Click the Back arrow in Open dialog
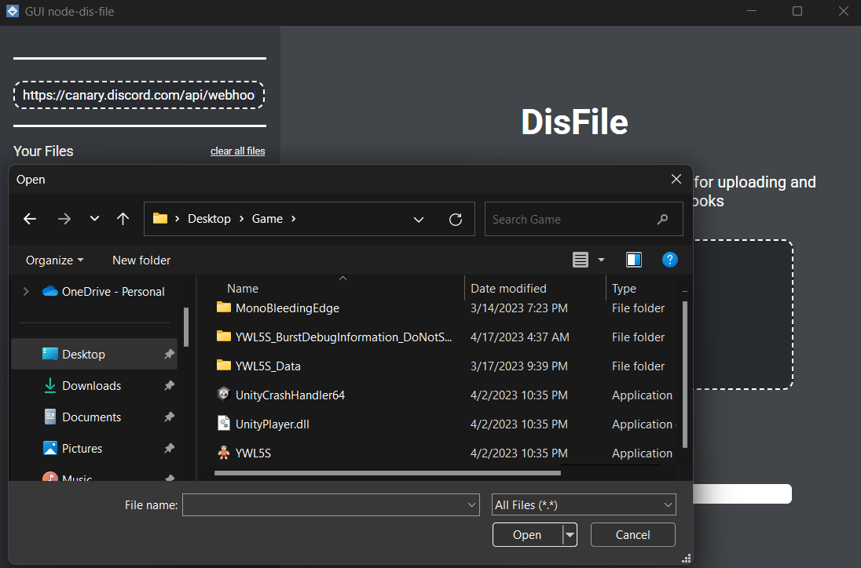Image resolution: width=861 pixels, height=568 pixels. click(30, 220)
